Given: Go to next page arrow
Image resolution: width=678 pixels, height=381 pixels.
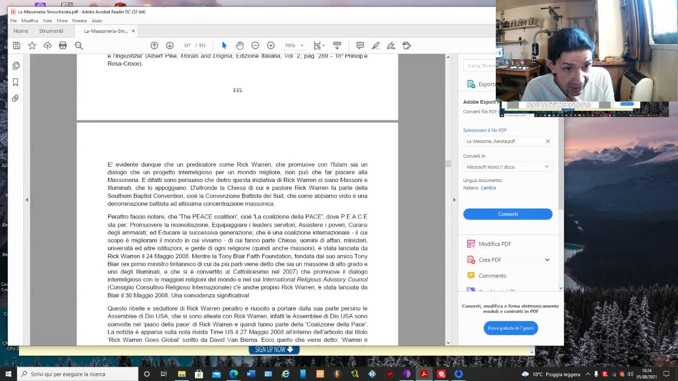Looking at the screenshot, I should [x=169, y=46].
